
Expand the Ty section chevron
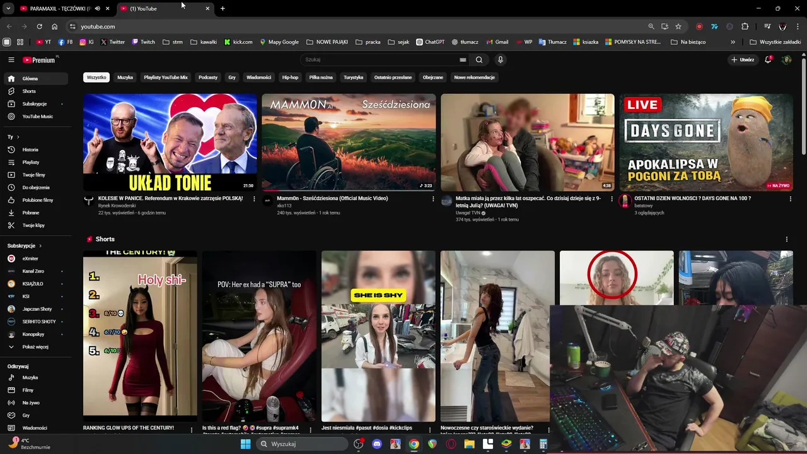tap(18, 137)
